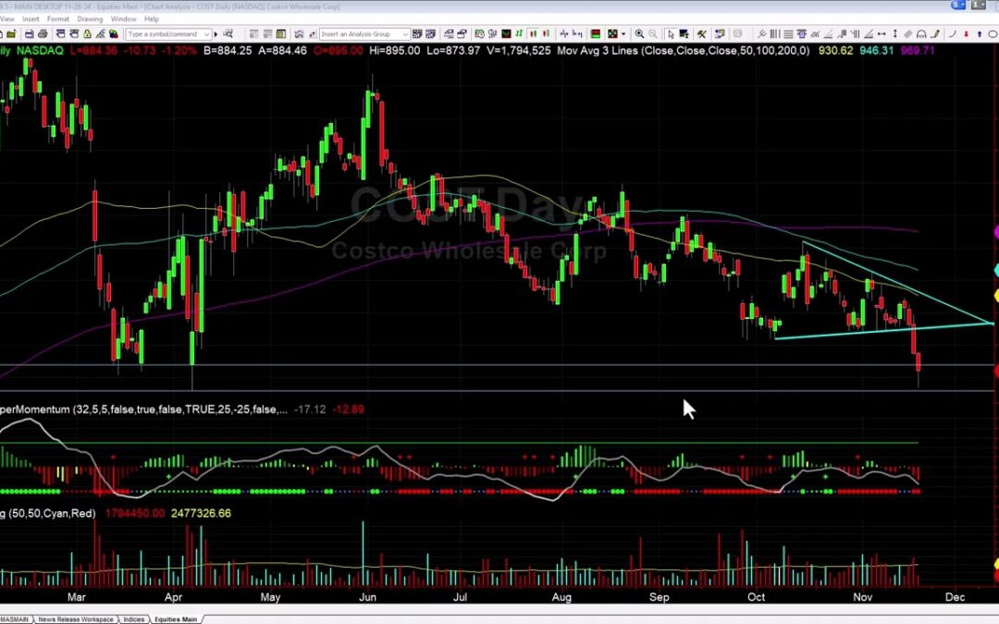The width and height of the screenshot is (999, 624).
Task: Open the Drawing menu
Action: [89, 18]
